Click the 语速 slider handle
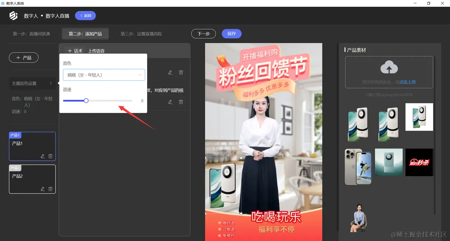 tap(86, 101)
